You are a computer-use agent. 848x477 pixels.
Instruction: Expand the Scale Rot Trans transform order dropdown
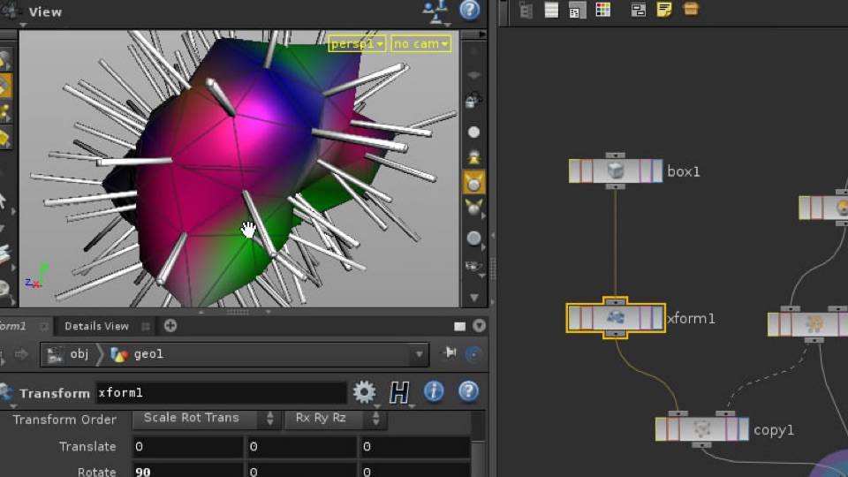coord(206,418)
